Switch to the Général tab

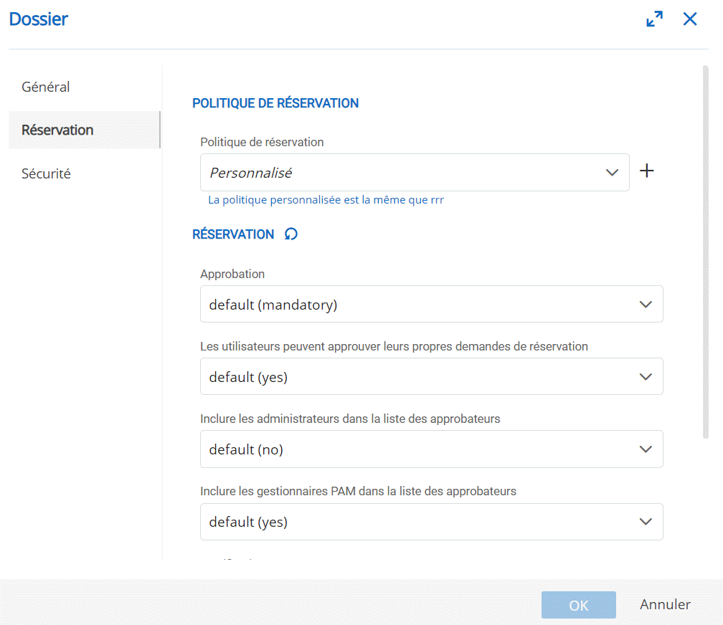pyautogui.click(x=46, y=87)
